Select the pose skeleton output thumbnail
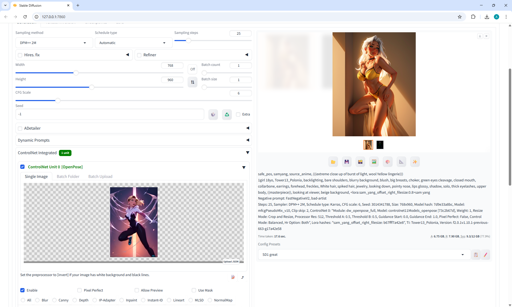Viewport: 512px width, 307px height. click(380, 145)
